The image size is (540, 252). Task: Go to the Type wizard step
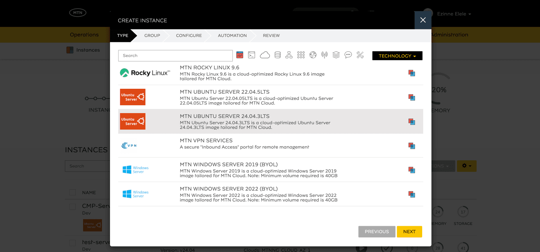(122, 35)
